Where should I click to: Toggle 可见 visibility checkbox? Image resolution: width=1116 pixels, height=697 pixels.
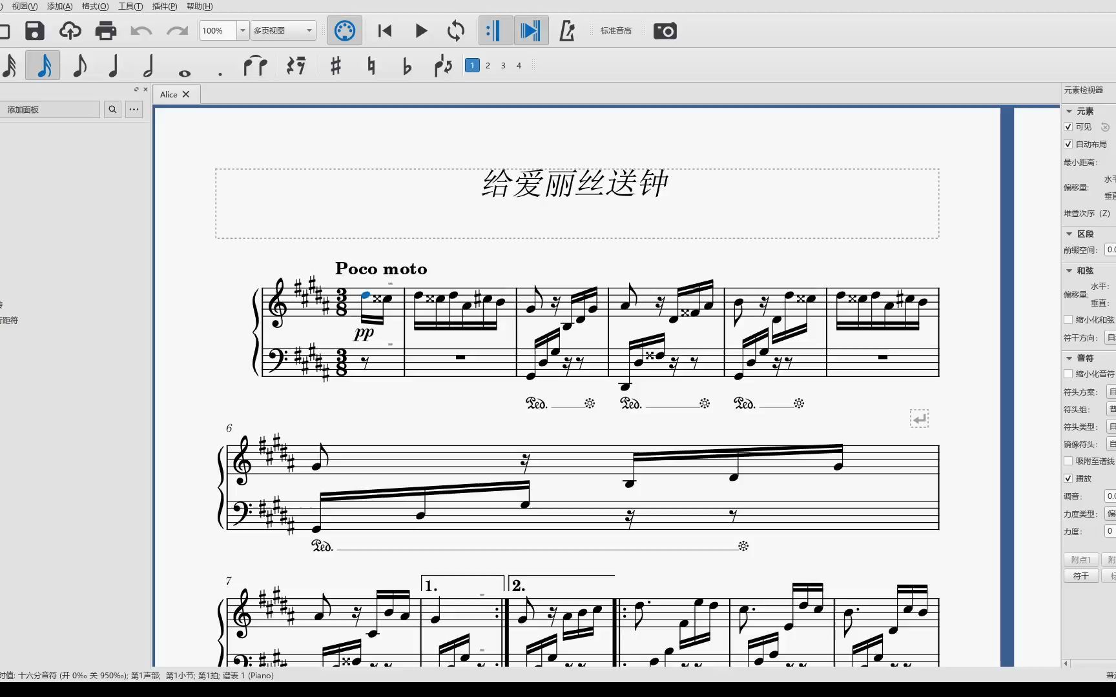1068,127
